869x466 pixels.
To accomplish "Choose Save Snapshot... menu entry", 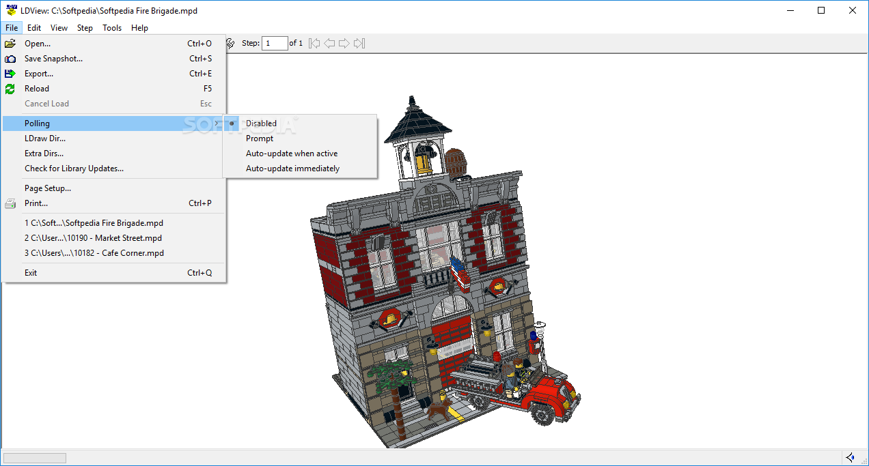I will (x=113, y=59).
